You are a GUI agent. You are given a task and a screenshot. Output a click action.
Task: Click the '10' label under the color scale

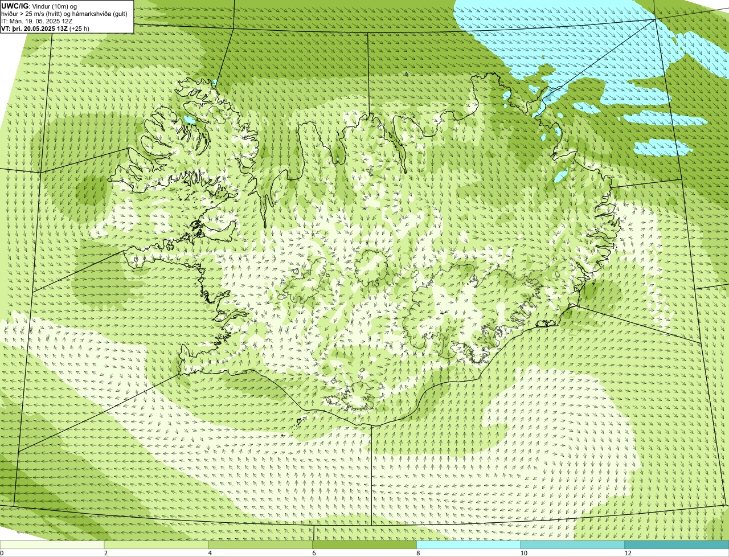[x=523, y=553]
